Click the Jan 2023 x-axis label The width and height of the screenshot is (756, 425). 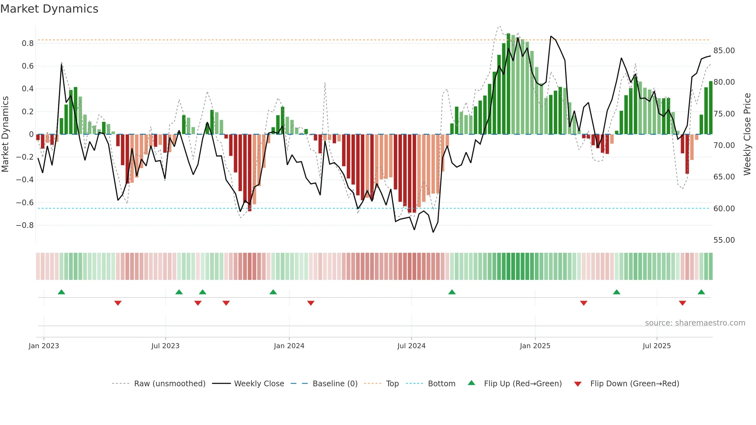(x=44, y=346)
